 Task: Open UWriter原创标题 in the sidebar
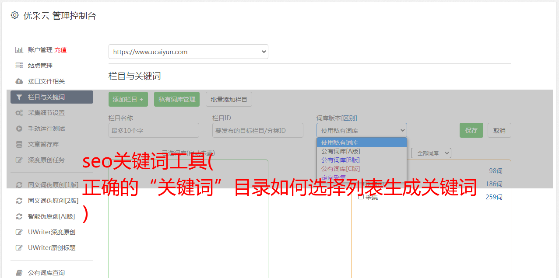coord(52,248)
